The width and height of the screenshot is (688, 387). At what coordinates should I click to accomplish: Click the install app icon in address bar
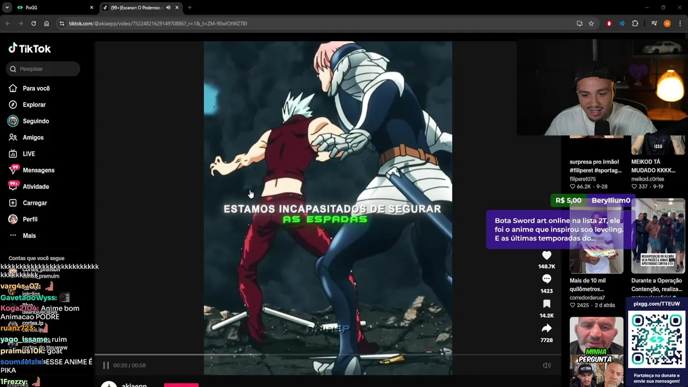(579, 24)
